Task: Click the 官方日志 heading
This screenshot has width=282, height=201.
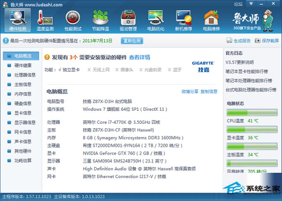Action: pos(234,53)
